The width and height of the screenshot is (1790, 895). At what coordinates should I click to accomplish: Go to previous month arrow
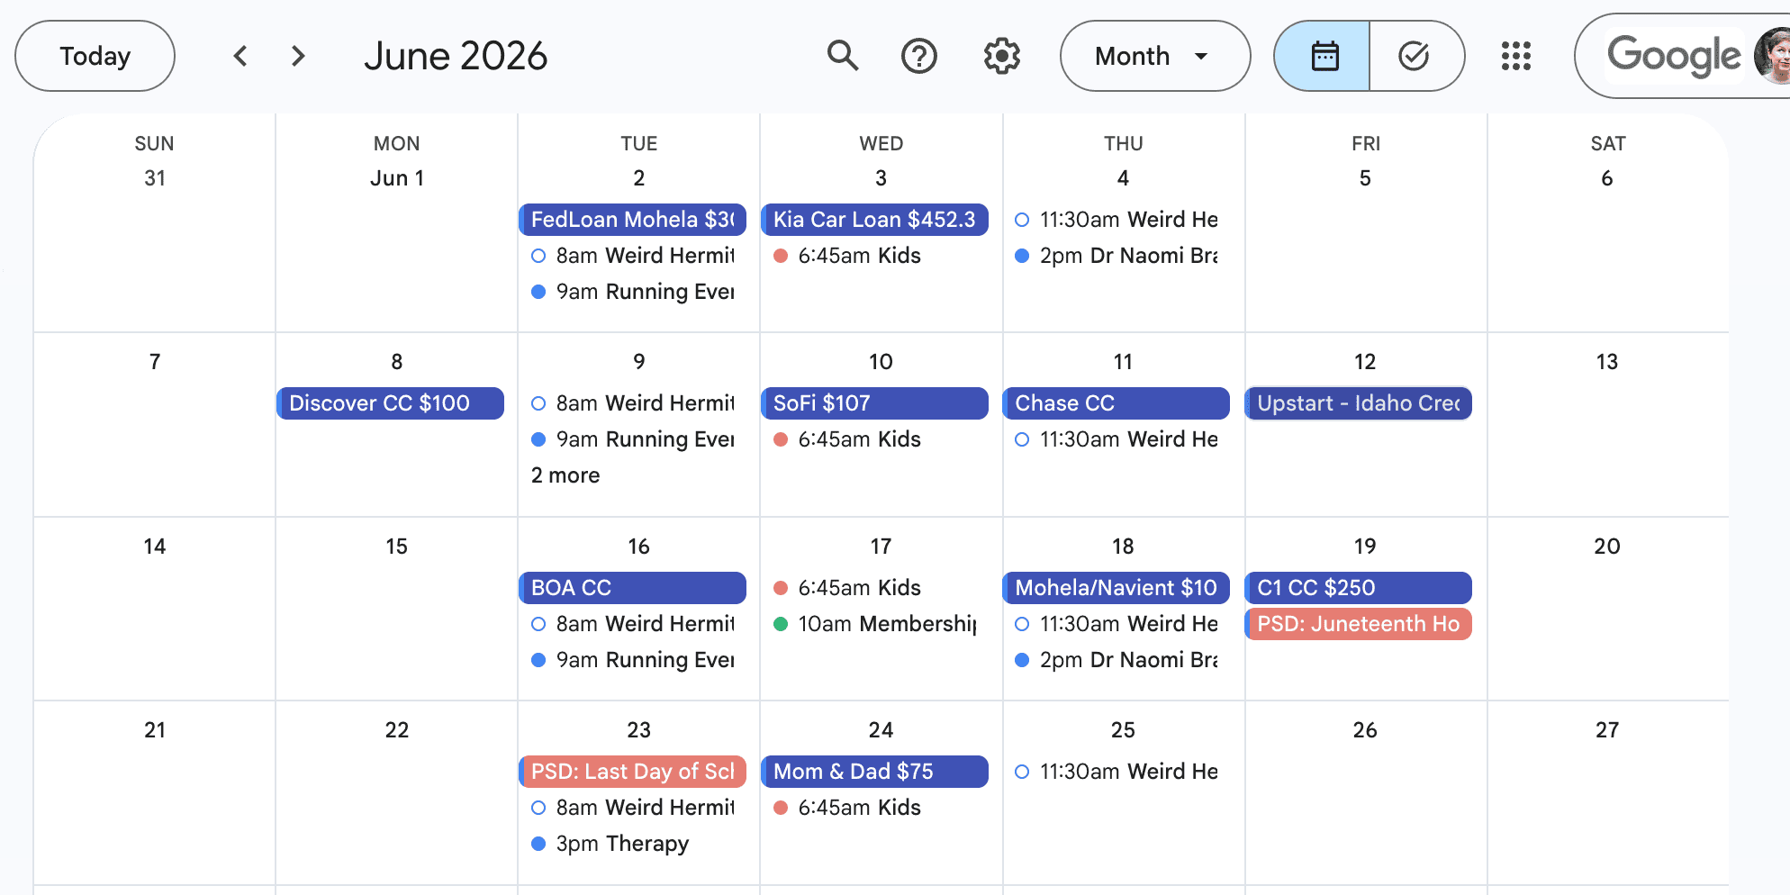pos(240,56)
